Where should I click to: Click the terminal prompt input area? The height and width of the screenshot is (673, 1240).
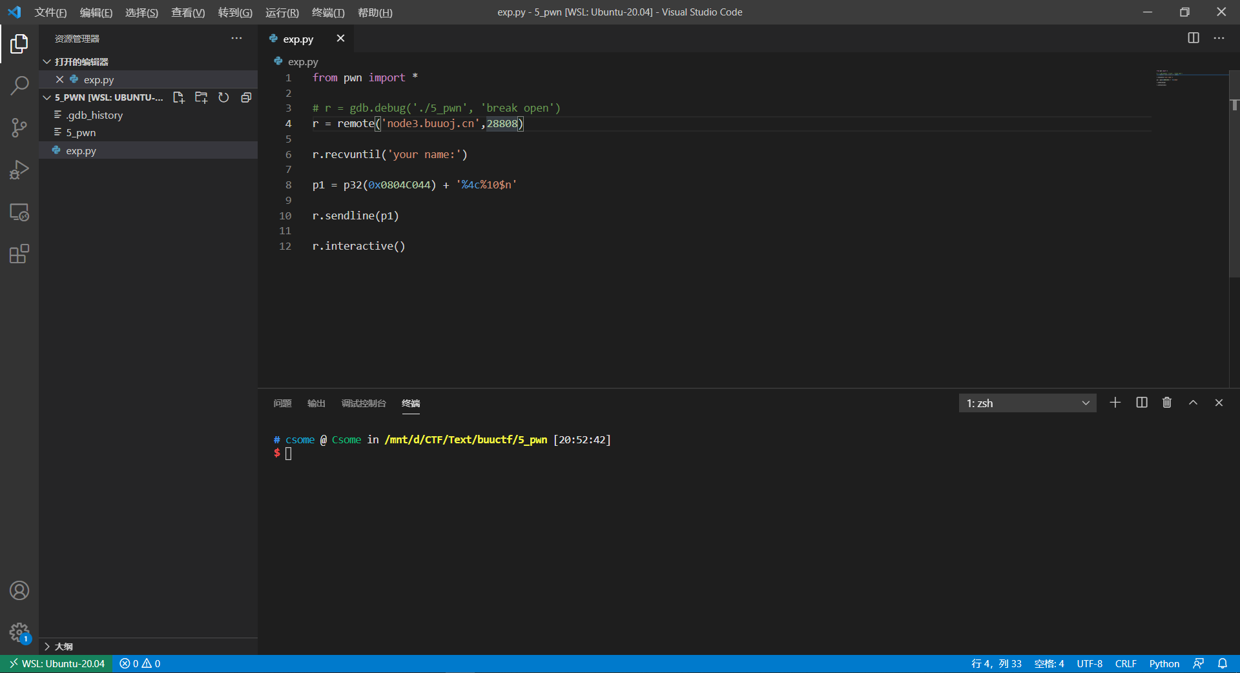point(288,454)
